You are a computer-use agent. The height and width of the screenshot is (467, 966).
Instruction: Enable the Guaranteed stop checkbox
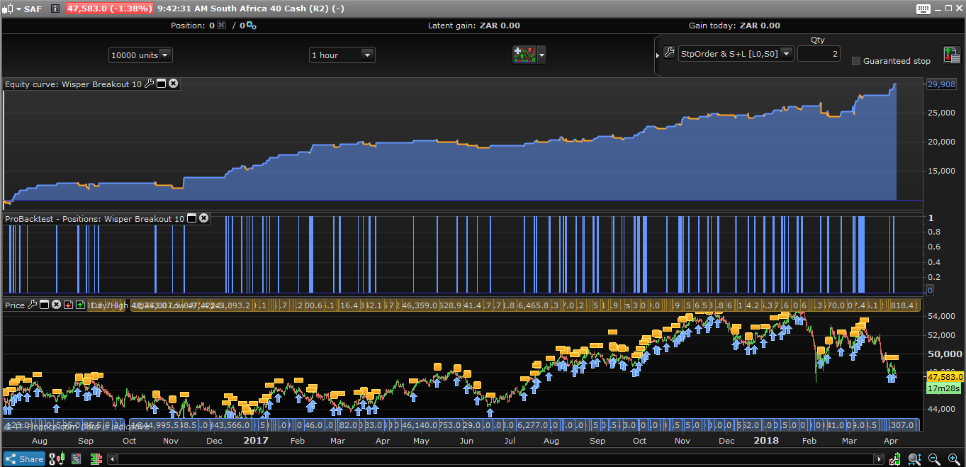pyautogui.click(x=856, y=61)
